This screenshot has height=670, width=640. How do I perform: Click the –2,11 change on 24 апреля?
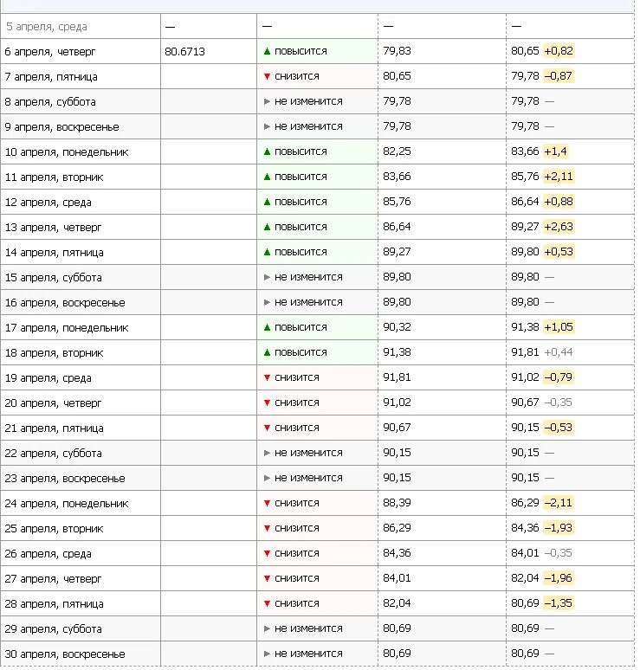(558, 502)
